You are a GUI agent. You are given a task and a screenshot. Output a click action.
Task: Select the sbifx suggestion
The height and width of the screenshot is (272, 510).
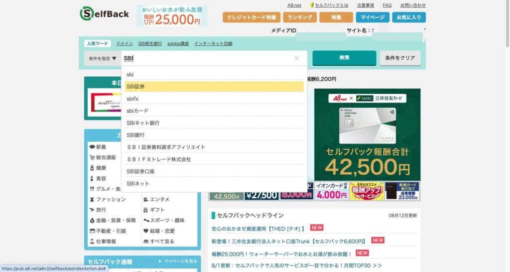tap(214, 99)
